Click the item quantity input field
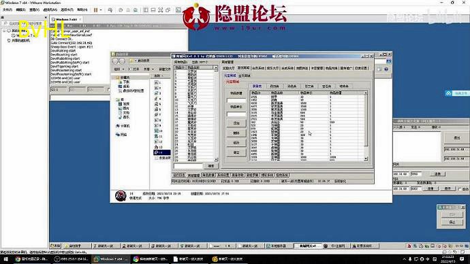 [236, 100]
